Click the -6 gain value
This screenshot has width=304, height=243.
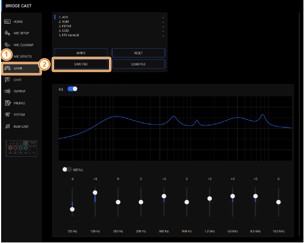click(x=72, y=179)
